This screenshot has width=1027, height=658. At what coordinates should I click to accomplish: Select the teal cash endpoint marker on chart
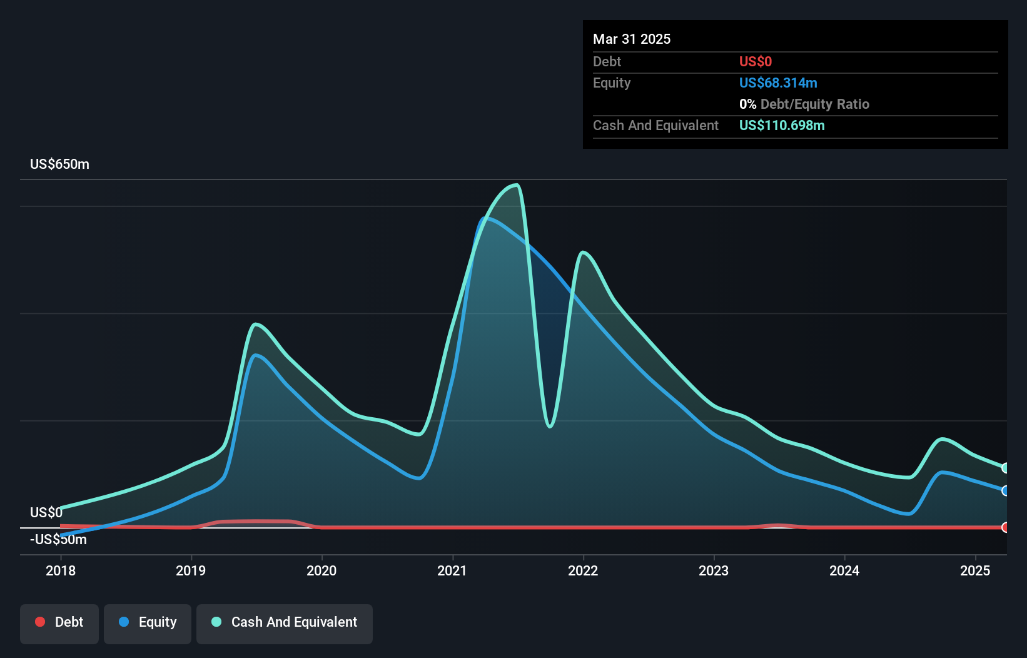1005,468
